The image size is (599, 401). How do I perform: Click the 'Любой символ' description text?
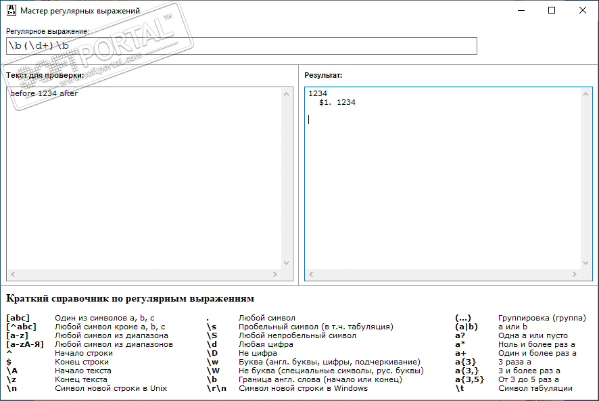coord(267,318)
